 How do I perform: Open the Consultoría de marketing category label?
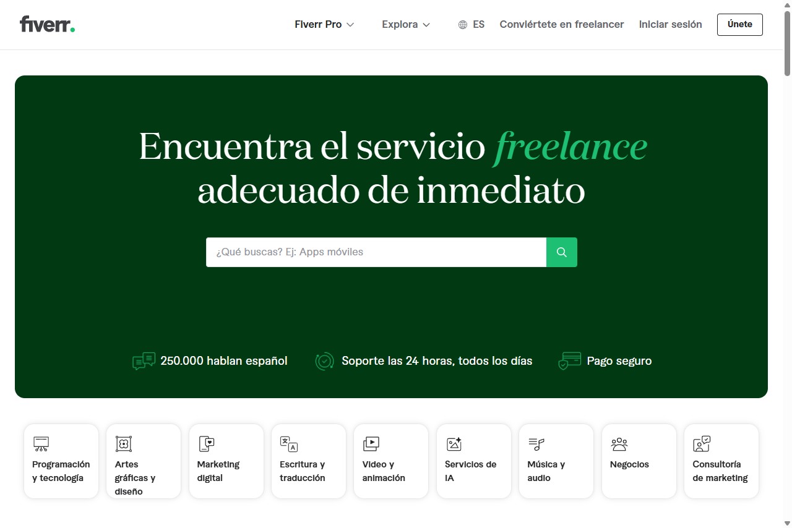pos(720,471)
